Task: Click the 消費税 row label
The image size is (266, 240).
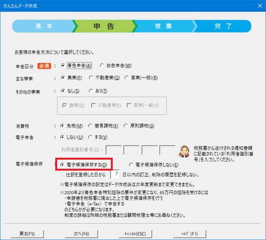Action: [23, 126]
